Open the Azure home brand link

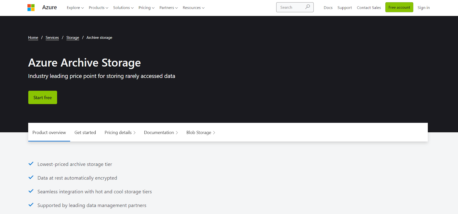(50, 7)
